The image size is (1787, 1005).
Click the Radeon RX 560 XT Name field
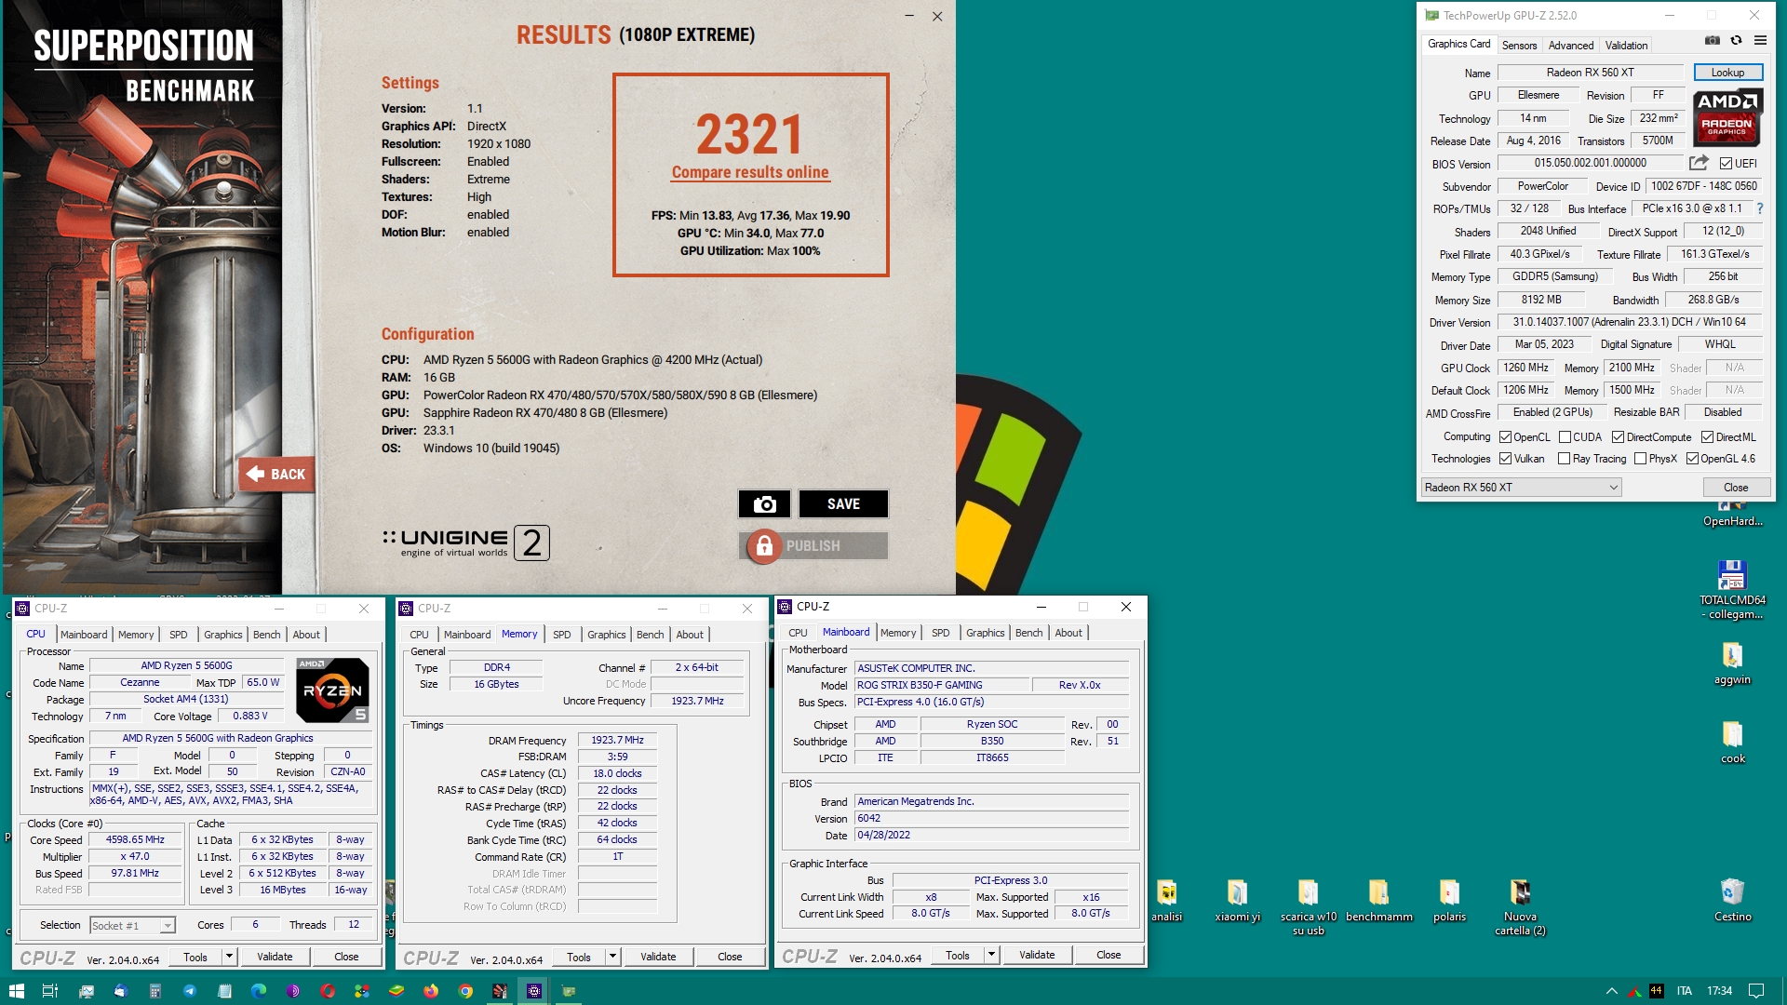click(x=1590, y=73)
